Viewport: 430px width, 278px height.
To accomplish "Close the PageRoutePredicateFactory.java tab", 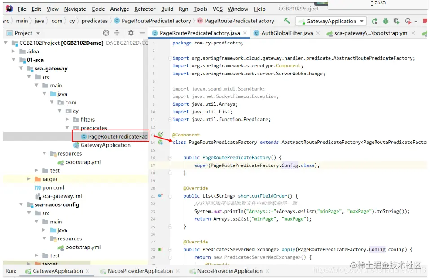I will pos(245,33).
